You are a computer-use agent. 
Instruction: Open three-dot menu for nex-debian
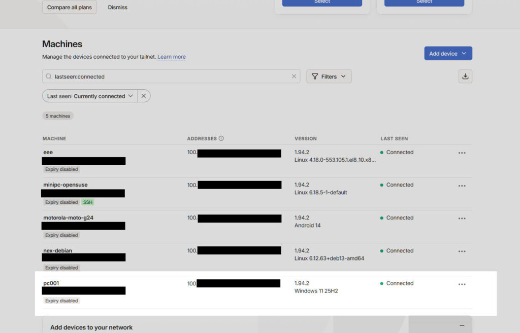(462, 251)
